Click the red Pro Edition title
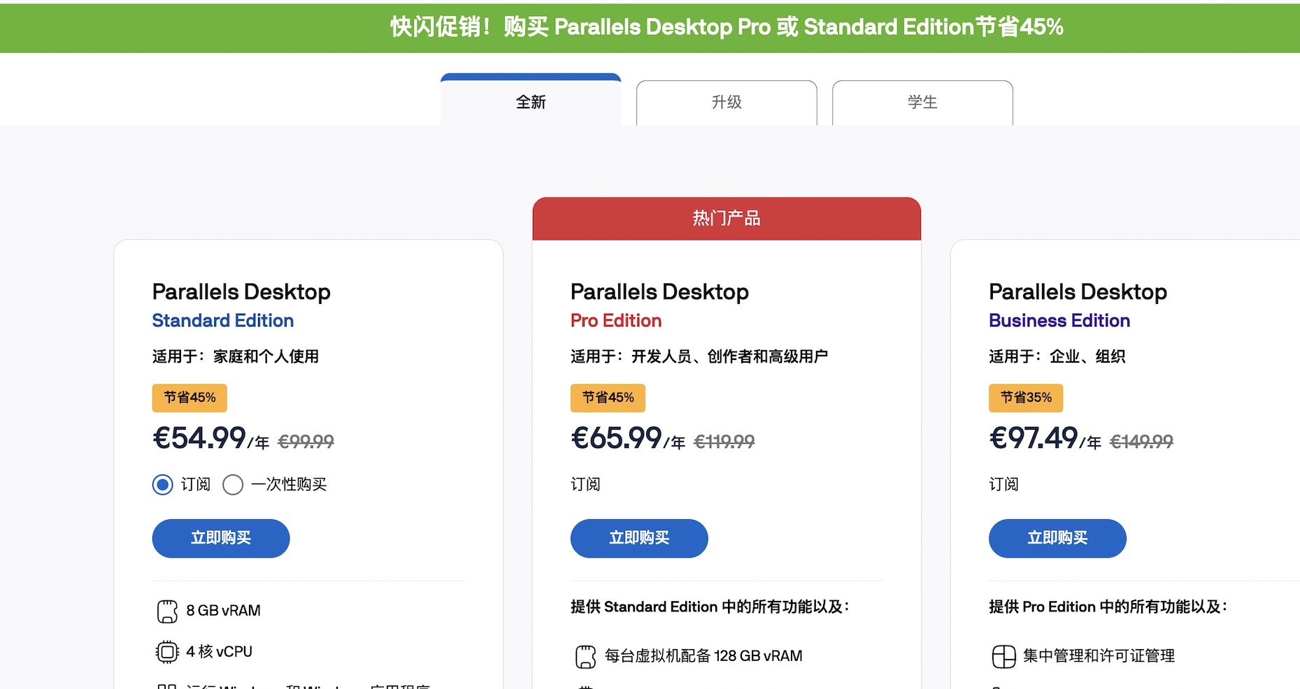Image resolution: width=1300 pixels, height=689 pixels. point(616,321)
